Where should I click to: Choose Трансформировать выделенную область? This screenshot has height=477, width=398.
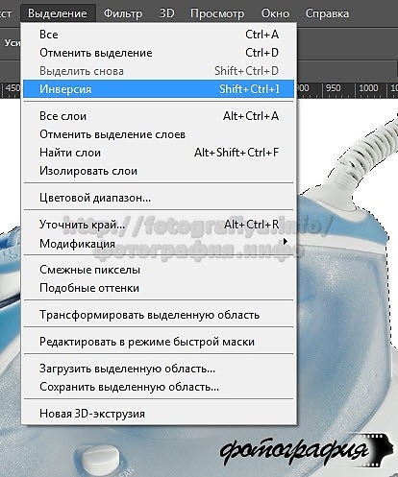[x=159, y=315]
